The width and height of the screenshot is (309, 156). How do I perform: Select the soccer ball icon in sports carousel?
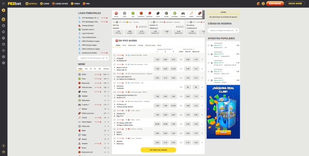pos(124,13)
